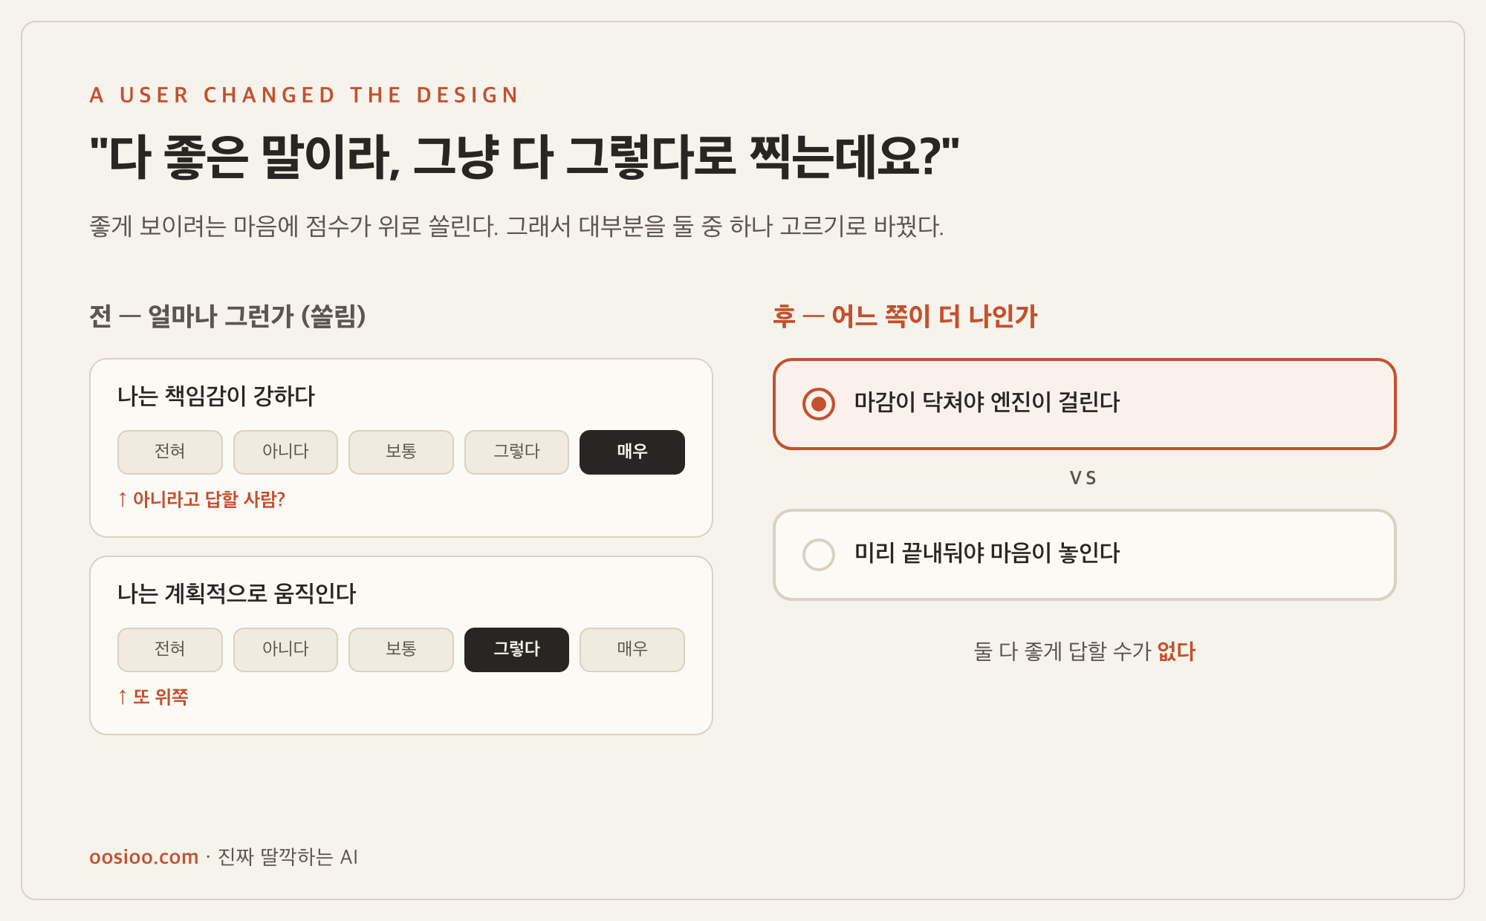1486x921 pixels.
Task: Choose 아니다 under 나는 책임감이 강하다
Action: 285,452
